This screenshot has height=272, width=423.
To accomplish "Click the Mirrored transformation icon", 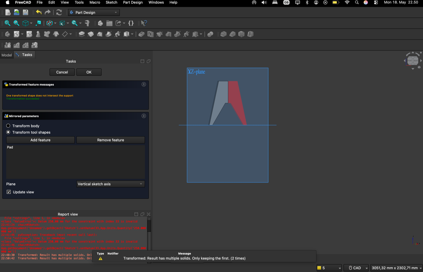I will (x=8, y=45).
